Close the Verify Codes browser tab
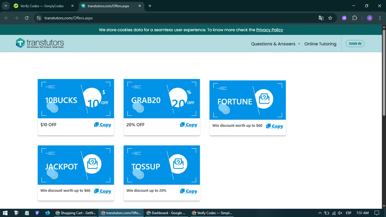The width and height of the screenshot is (386, 217). (72, 6)
